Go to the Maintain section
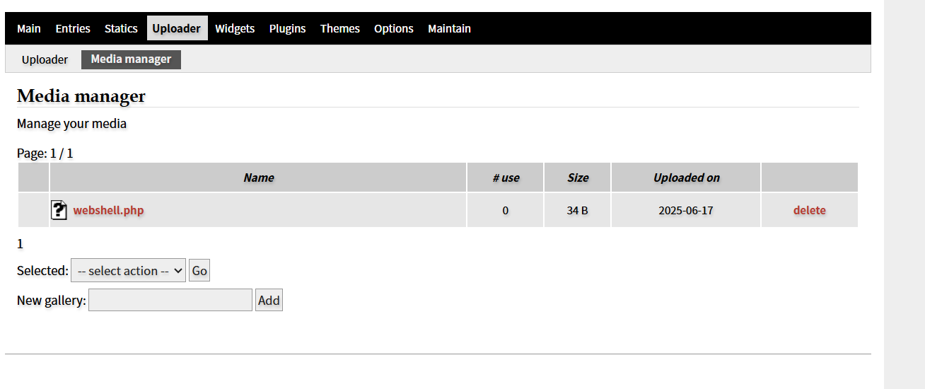The image size is (925, 389). 449,28
